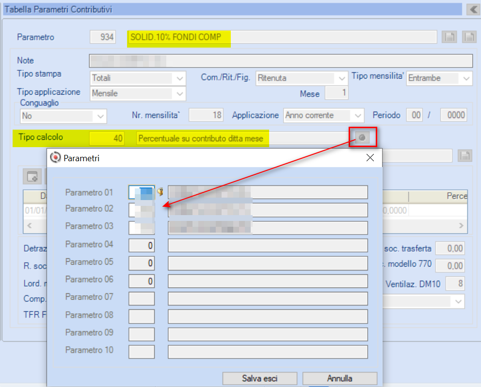Click the soc. trasferta field showing 0,00

click(450, 248)
